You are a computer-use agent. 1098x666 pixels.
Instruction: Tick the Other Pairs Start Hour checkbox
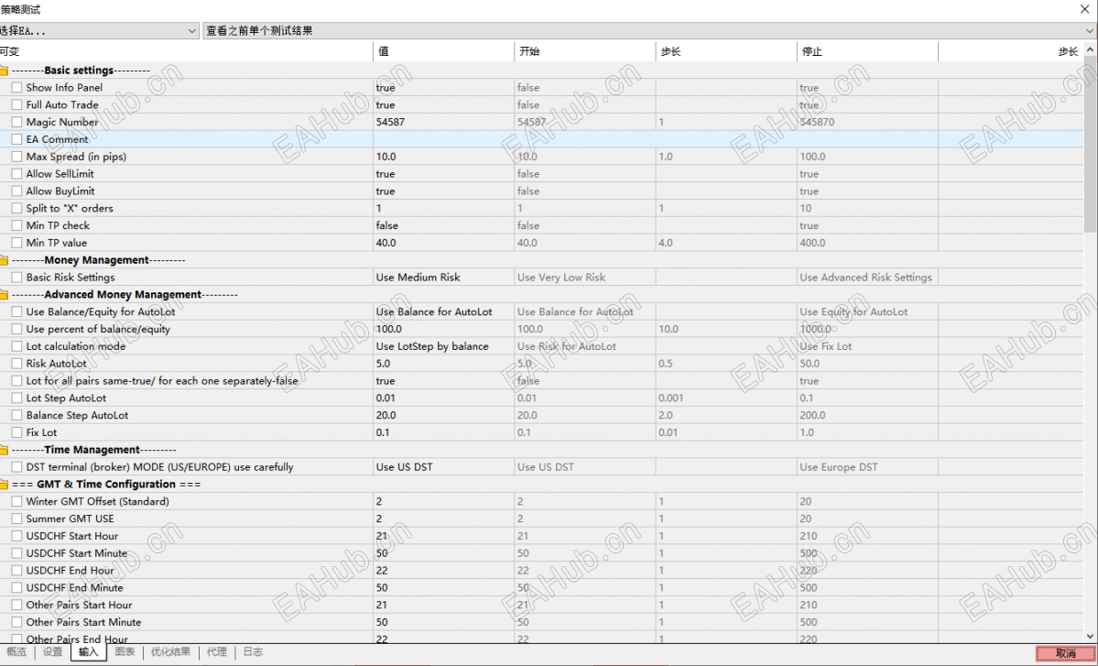click(16, 605)
